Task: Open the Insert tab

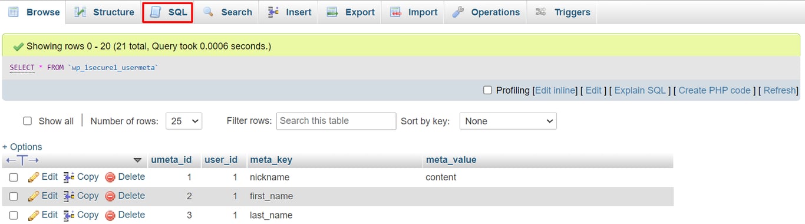Action: click(289, 12)
